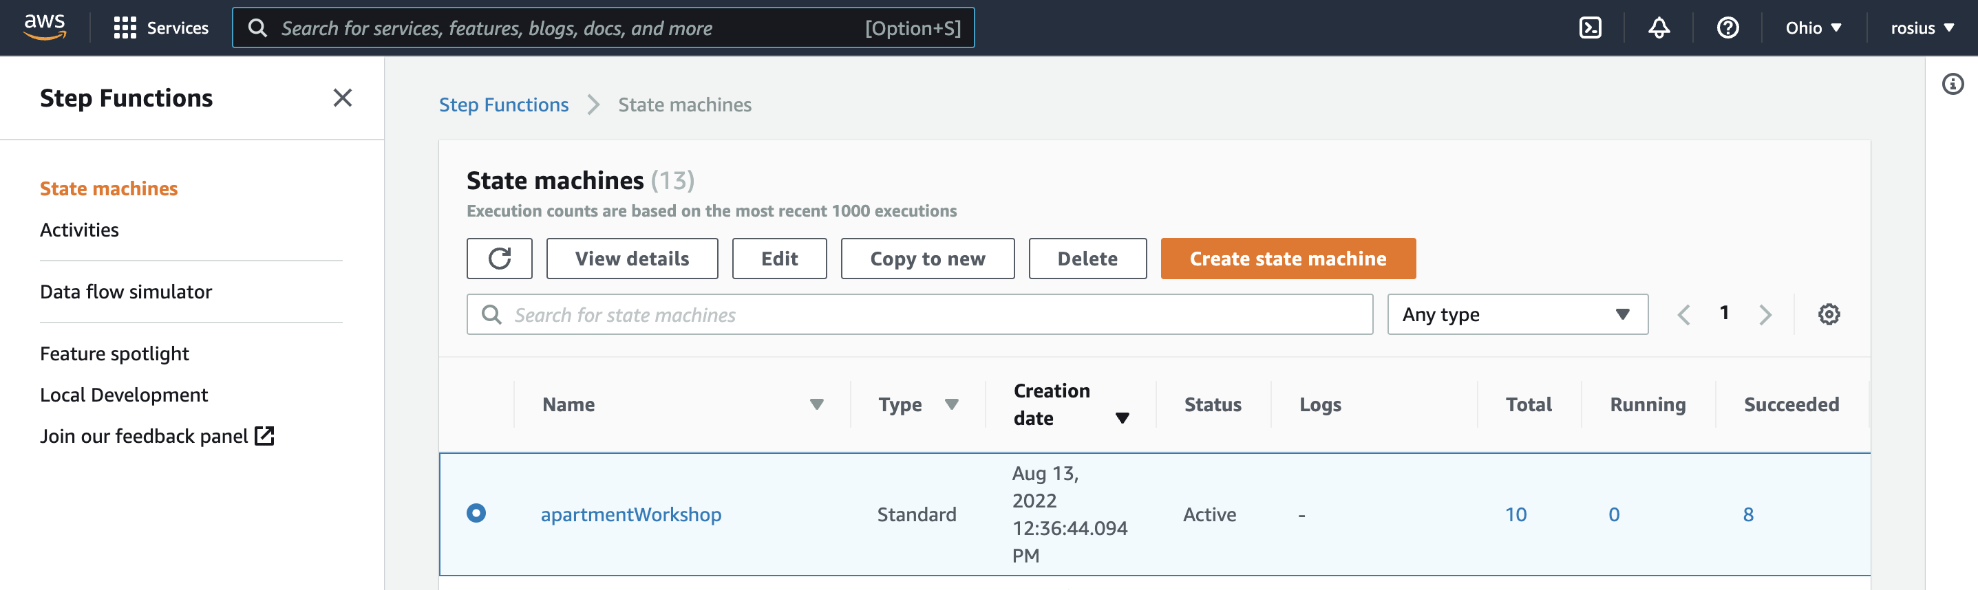Open Feature spotlight in sidebar
1978x590 pixels.
114,353
